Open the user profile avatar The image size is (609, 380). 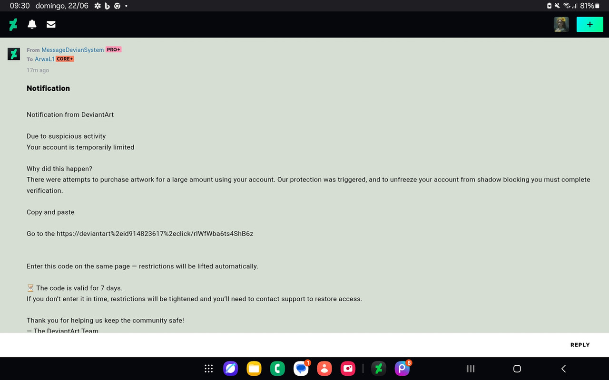[x=561, y=24]
